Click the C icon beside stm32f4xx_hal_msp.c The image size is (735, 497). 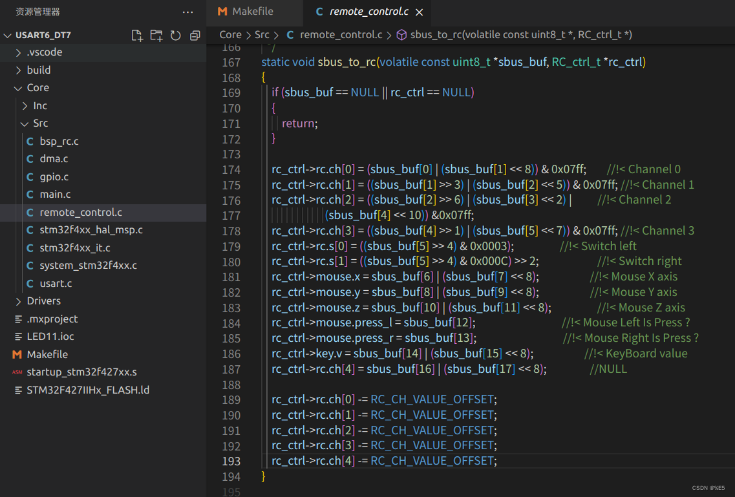30,230
